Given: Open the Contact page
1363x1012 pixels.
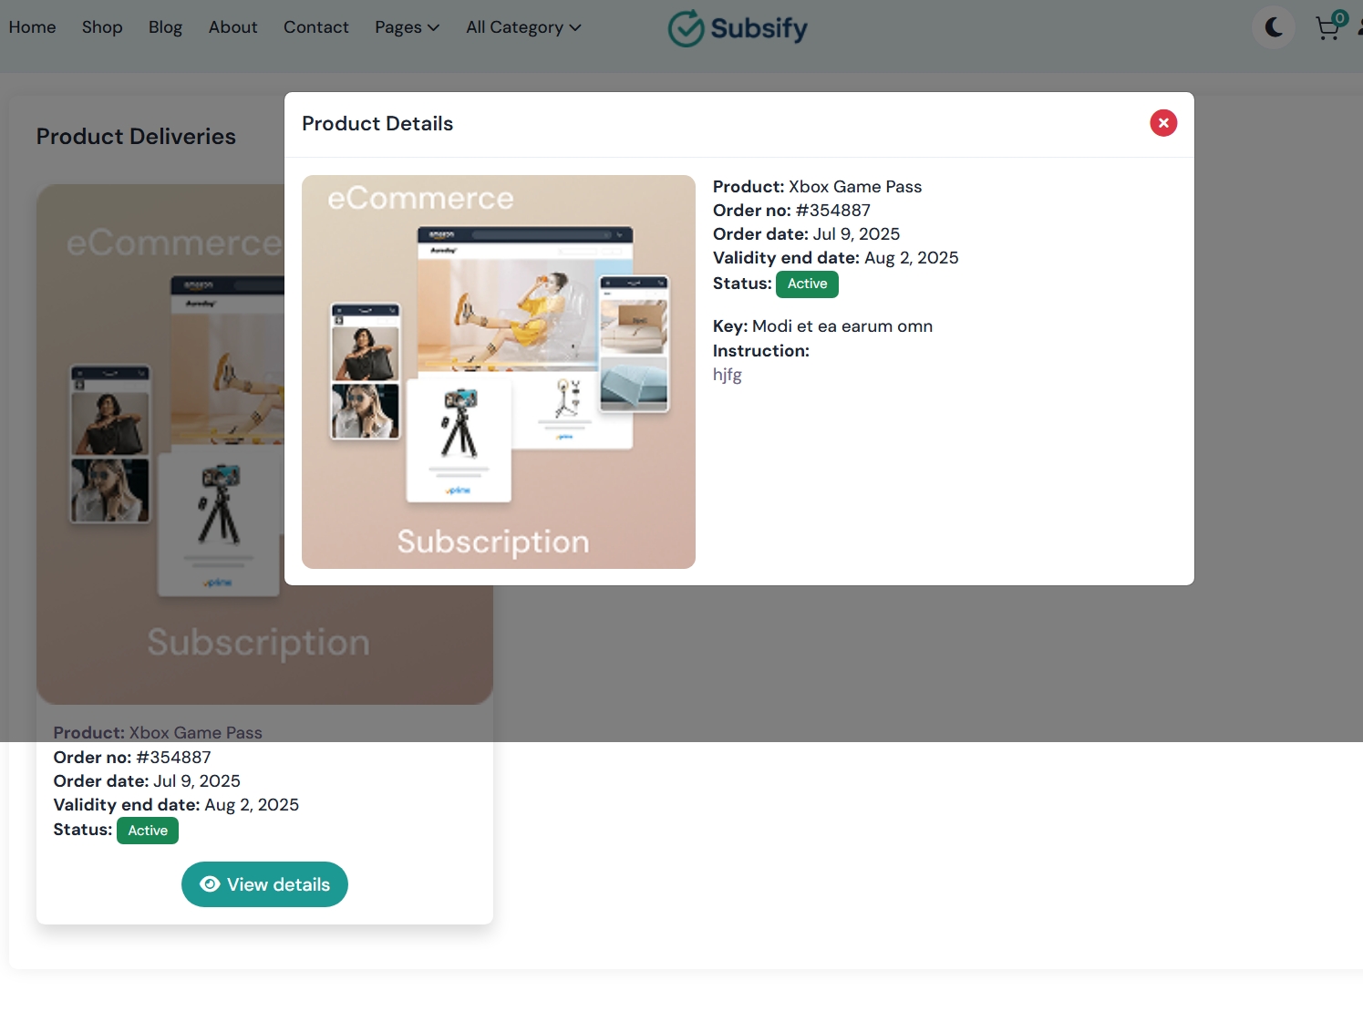Looking at the screenshot, I should (316, 27).
